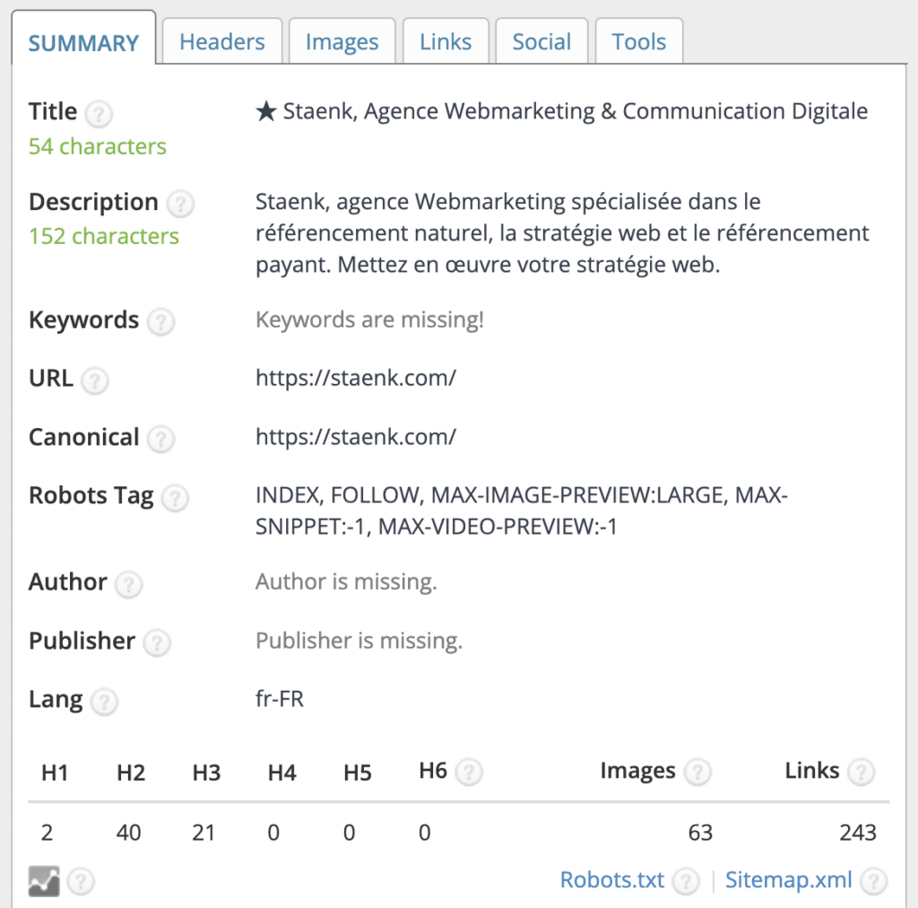Click the Images column header
The height and width of the screenshot is (908, 918).
point(637,771)
